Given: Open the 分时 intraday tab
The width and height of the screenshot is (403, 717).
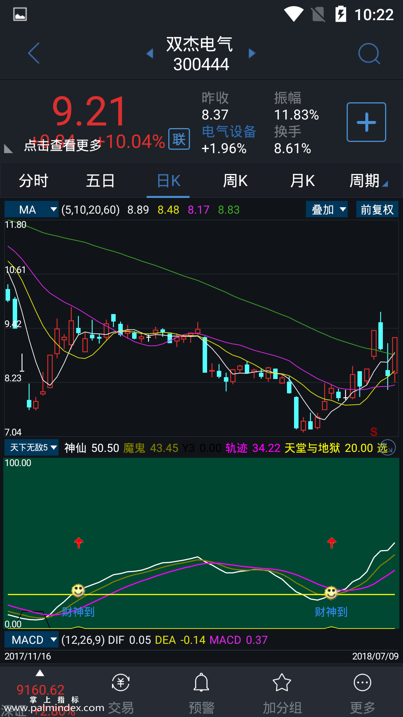Looking at the screenshot, I should tap(34, 181).
